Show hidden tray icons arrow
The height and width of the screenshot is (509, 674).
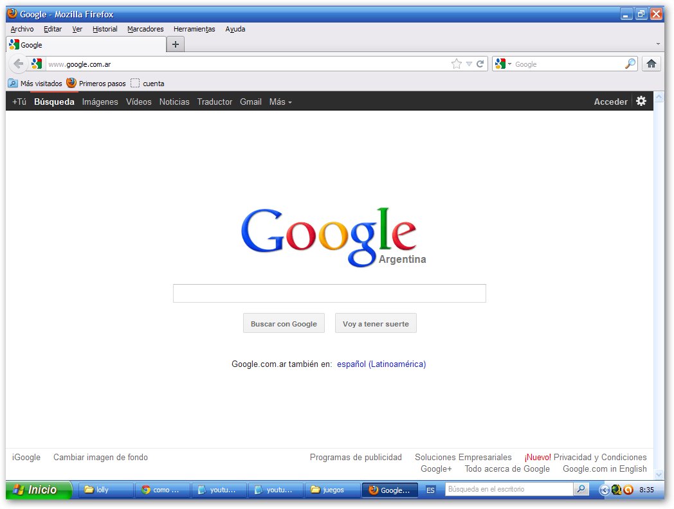(604, 490)
